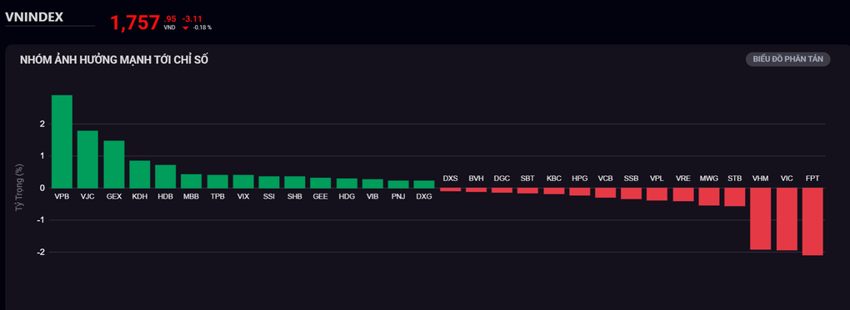The width and height of the screenshot is (850, 310).
Task: Select the VHM red bar
Action: 761,219
